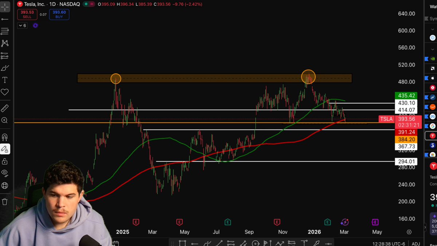Click the 414.07 price line label
Screen dimensions: 437x246
point(406,110)
